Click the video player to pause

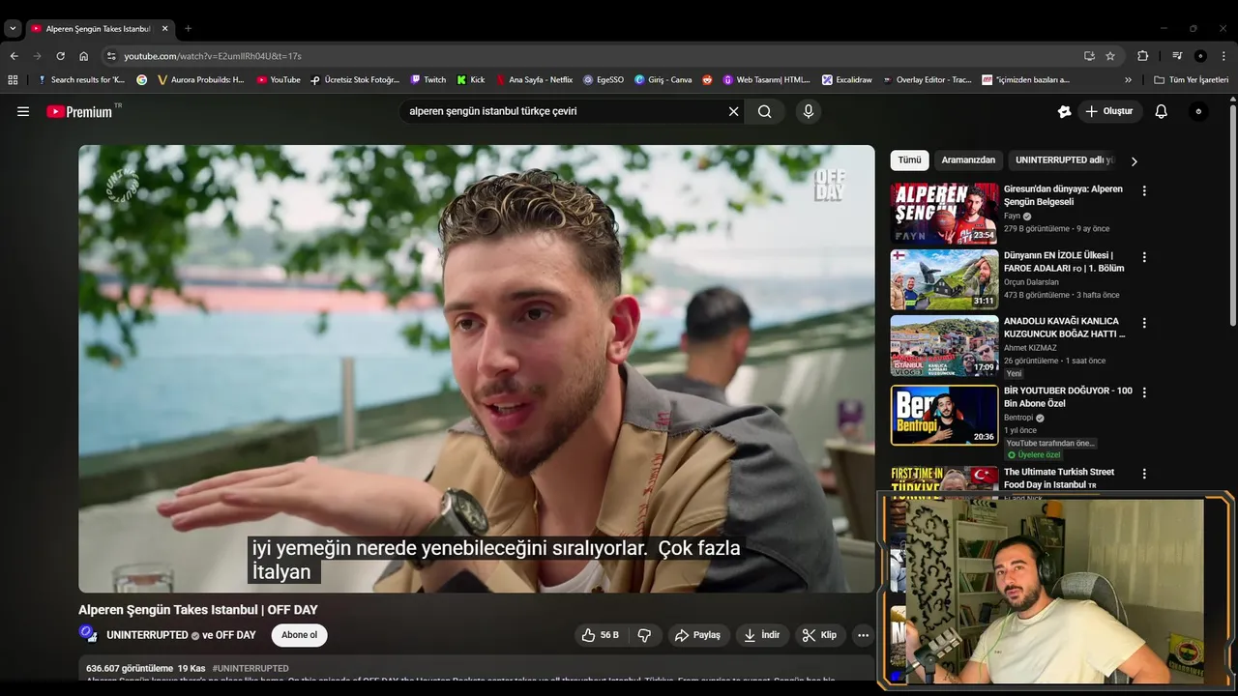[477, 368]
